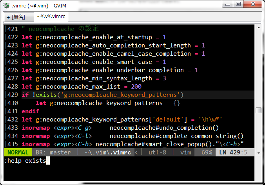
Task: Click the 'endif' keyword on line 431
Action: tap(31, 111)
